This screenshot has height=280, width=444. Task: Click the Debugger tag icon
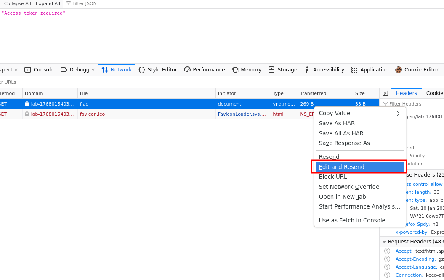pos(64,70)
